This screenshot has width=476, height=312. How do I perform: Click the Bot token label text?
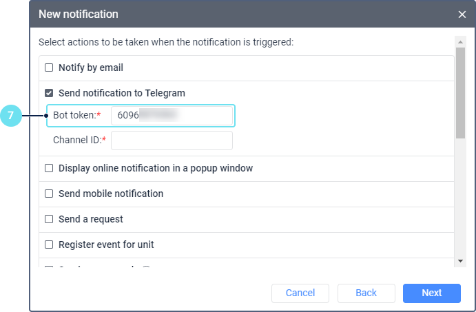pyautogui.click(x=75, y=115)
